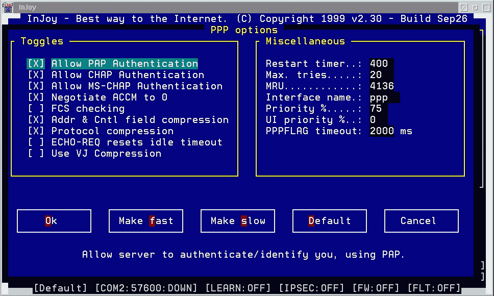Edit the PPPFLAG timeout field 2000
The image size is (494, 296).
(382, 131)
